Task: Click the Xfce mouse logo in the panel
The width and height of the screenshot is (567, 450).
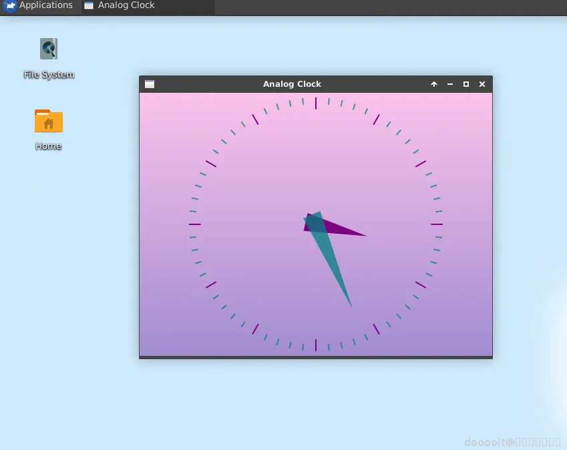Action: (10, 5)
